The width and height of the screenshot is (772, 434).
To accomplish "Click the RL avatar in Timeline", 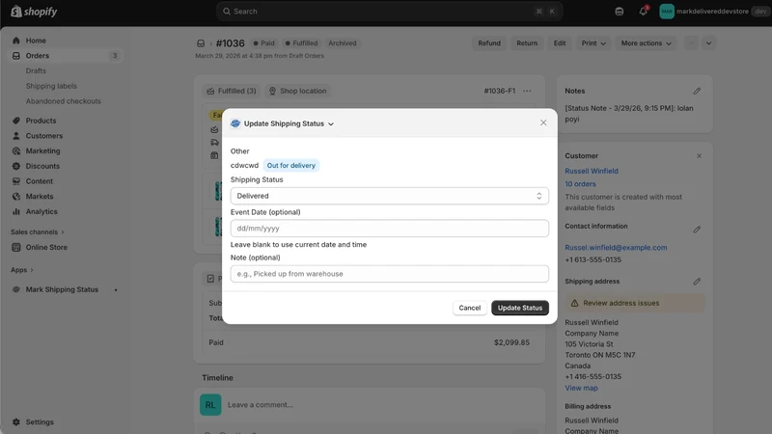I will 210,404.
